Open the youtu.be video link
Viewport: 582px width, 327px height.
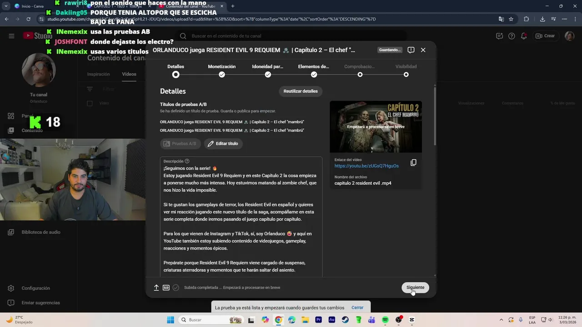tap(366, 166)
